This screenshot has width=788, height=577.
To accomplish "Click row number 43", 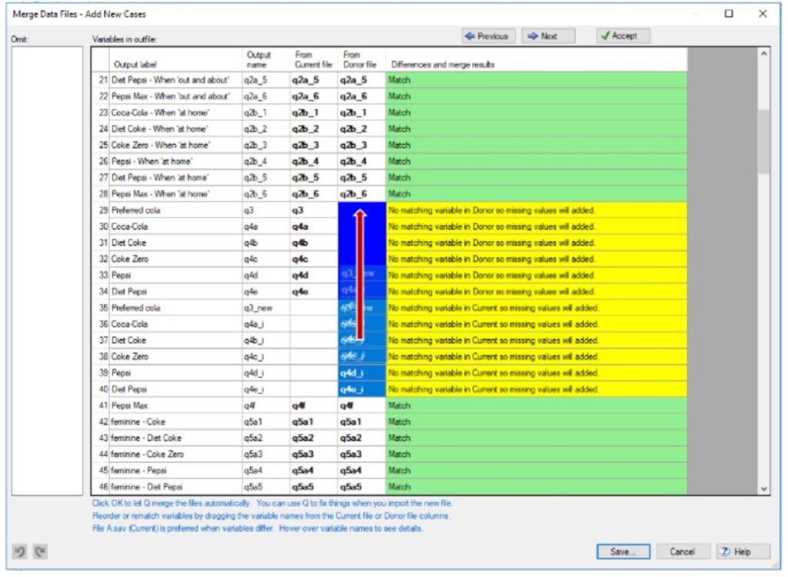I will coord(104,438).
